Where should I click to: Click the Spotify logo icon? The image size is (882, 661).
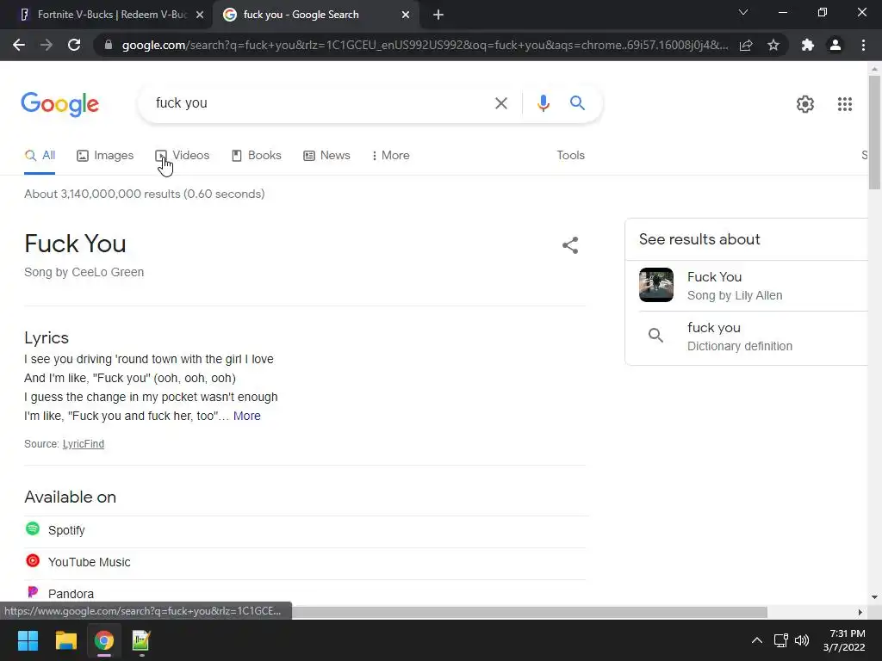click(x=33, y=529)
